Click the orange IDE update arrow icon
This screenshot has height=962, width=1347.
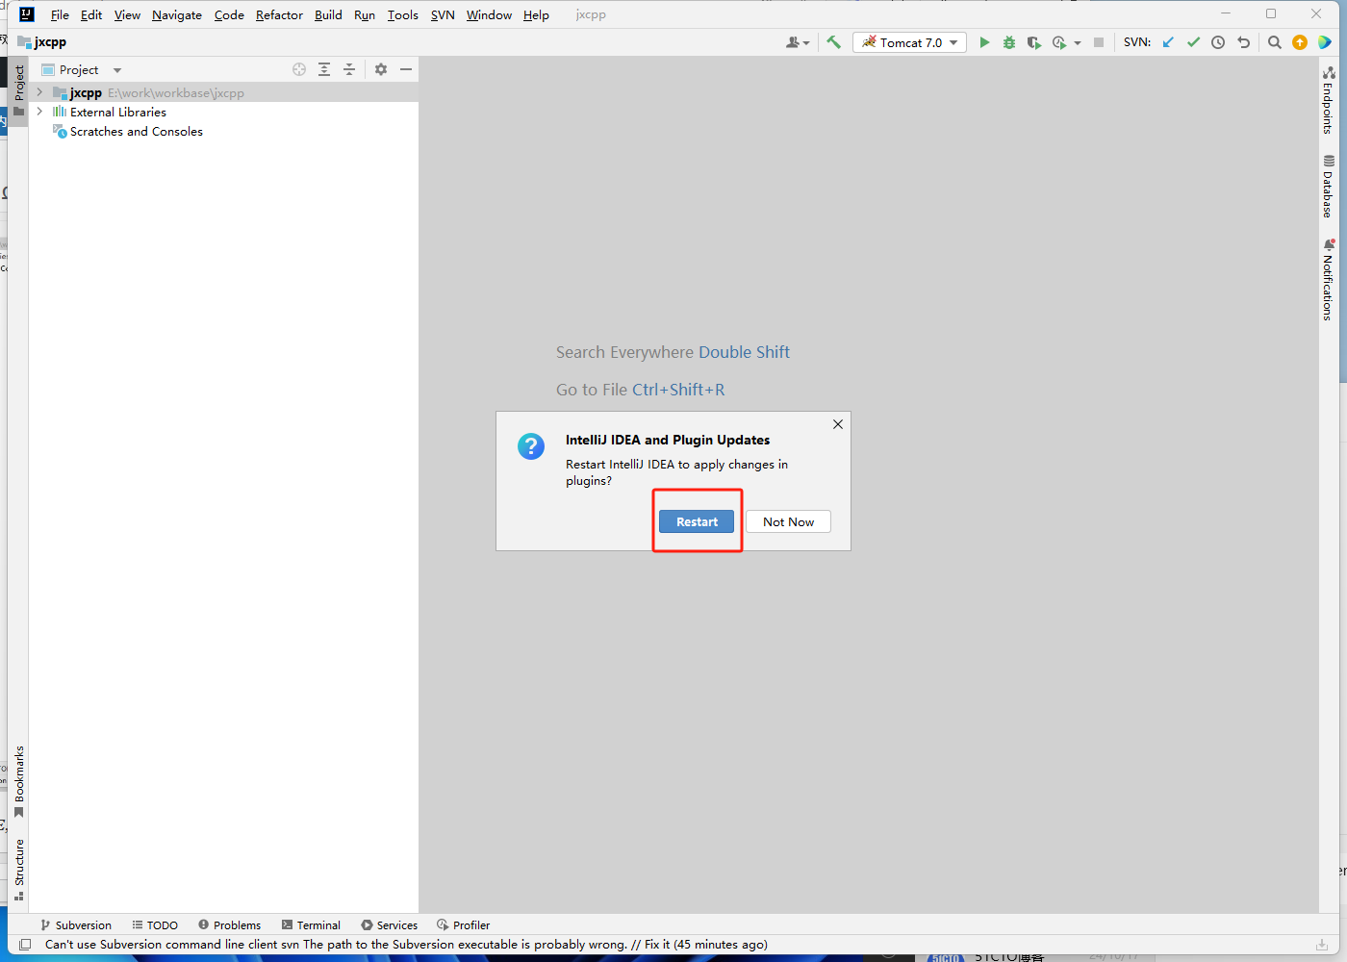[x=1300, y=42]
